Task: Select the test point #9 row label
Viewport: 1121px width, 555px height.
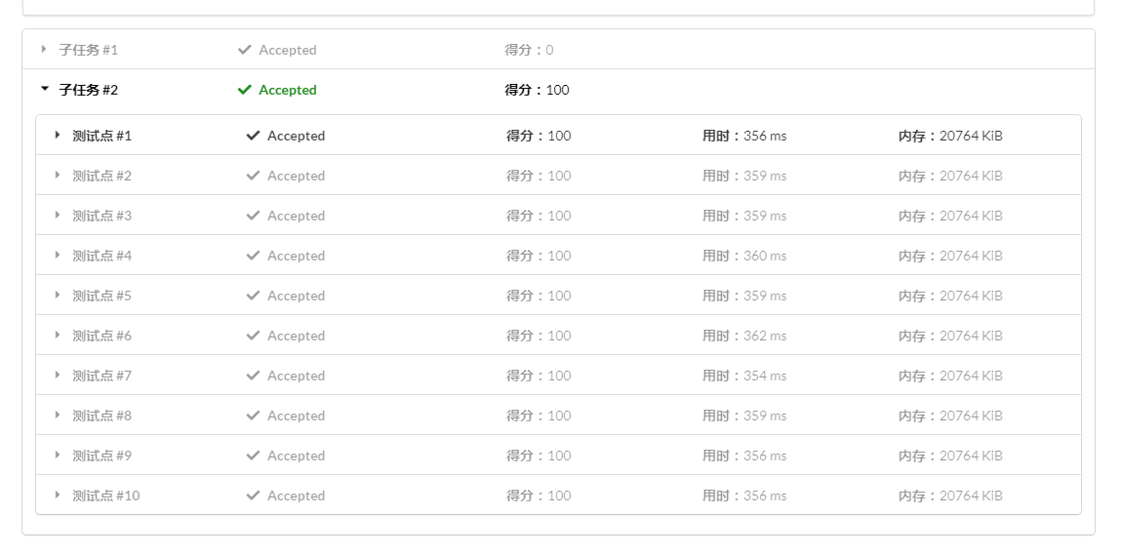Action: [101, 456]
